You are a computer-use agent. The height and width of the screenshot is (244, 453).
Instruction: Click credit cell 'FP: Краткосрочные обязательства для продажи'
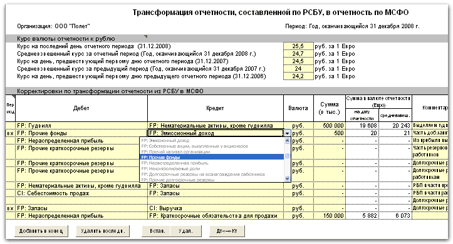point(216,216)
